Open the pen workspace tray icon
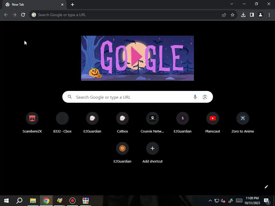275x206 pixels. pos(231,201)
